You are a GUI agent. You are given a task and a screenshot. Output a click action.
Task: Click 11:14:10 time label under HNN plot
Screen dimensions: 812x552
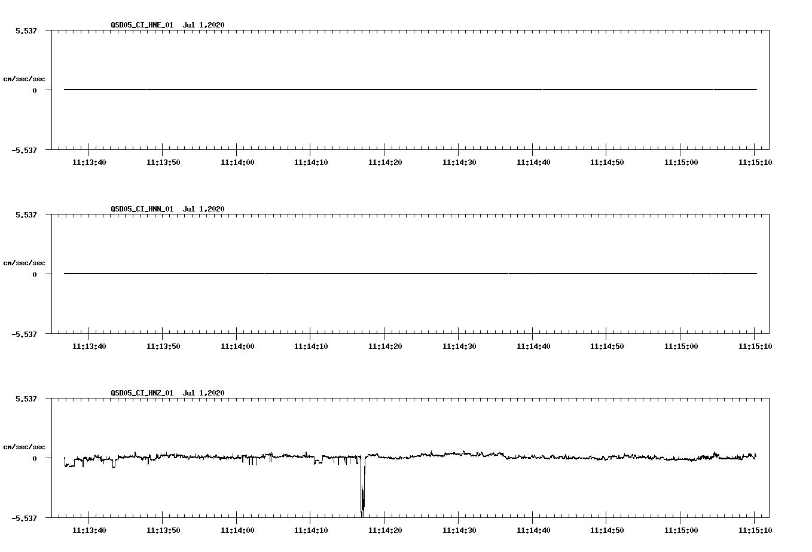311,346
